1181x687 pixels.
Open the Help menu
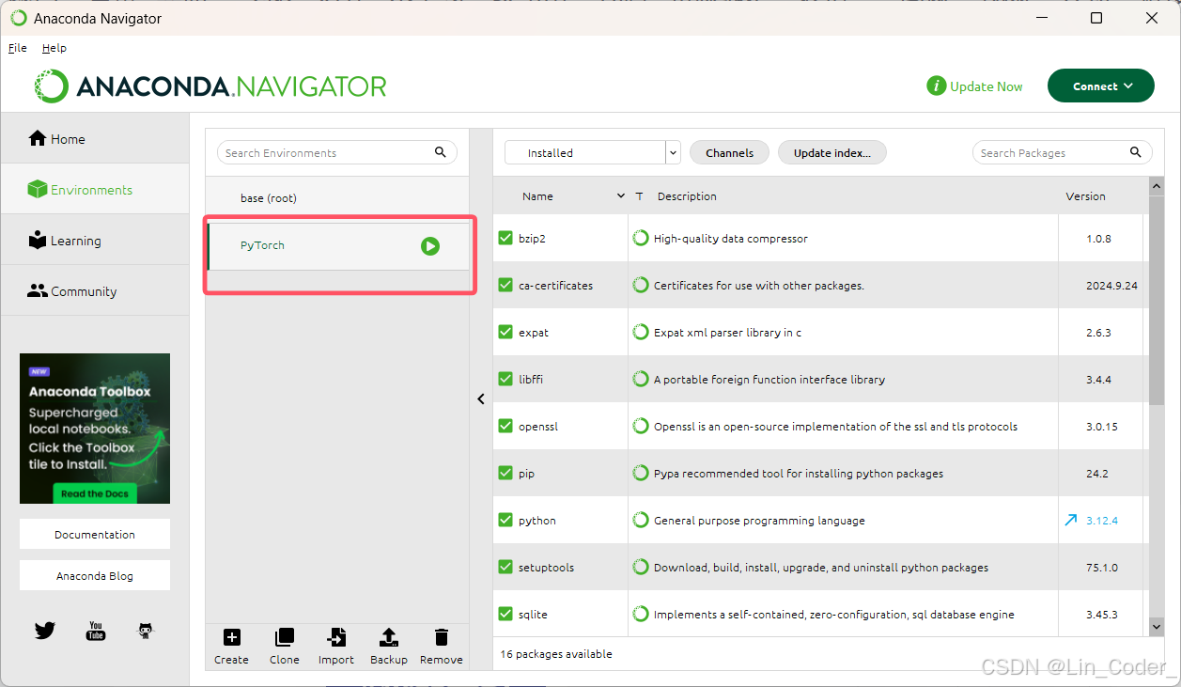point(54,48)
